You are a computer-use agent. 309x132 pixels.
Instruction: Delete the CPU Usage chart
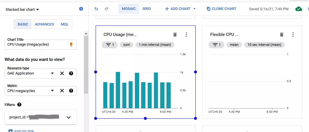175,35
